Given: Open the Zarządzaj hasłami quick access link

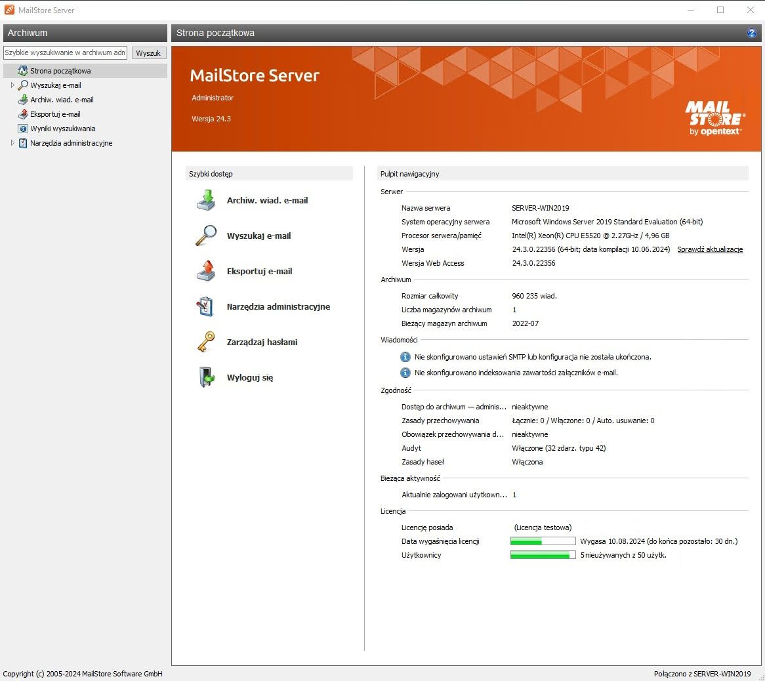Looking at the screenshot, I should (x=262, y=342).
